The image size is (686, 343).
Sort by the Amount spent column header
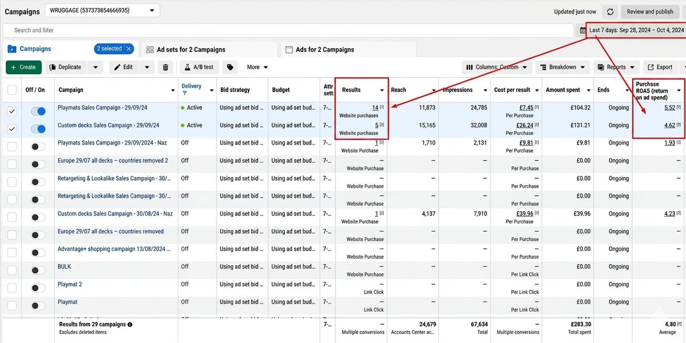tap(563, 90)
